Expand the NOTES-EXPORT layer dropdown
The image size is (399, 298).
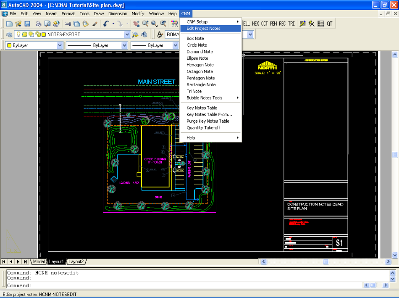tap(127, 34)
